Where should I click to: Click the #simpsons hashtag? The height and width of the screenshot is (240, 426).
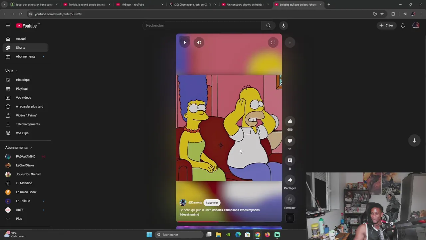pos(231,210)
